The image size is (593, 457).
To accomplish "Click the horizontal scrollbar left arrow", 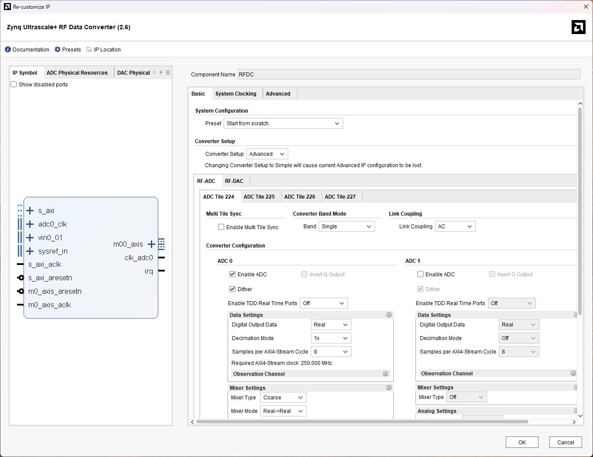I will click(x=192, y=422).
